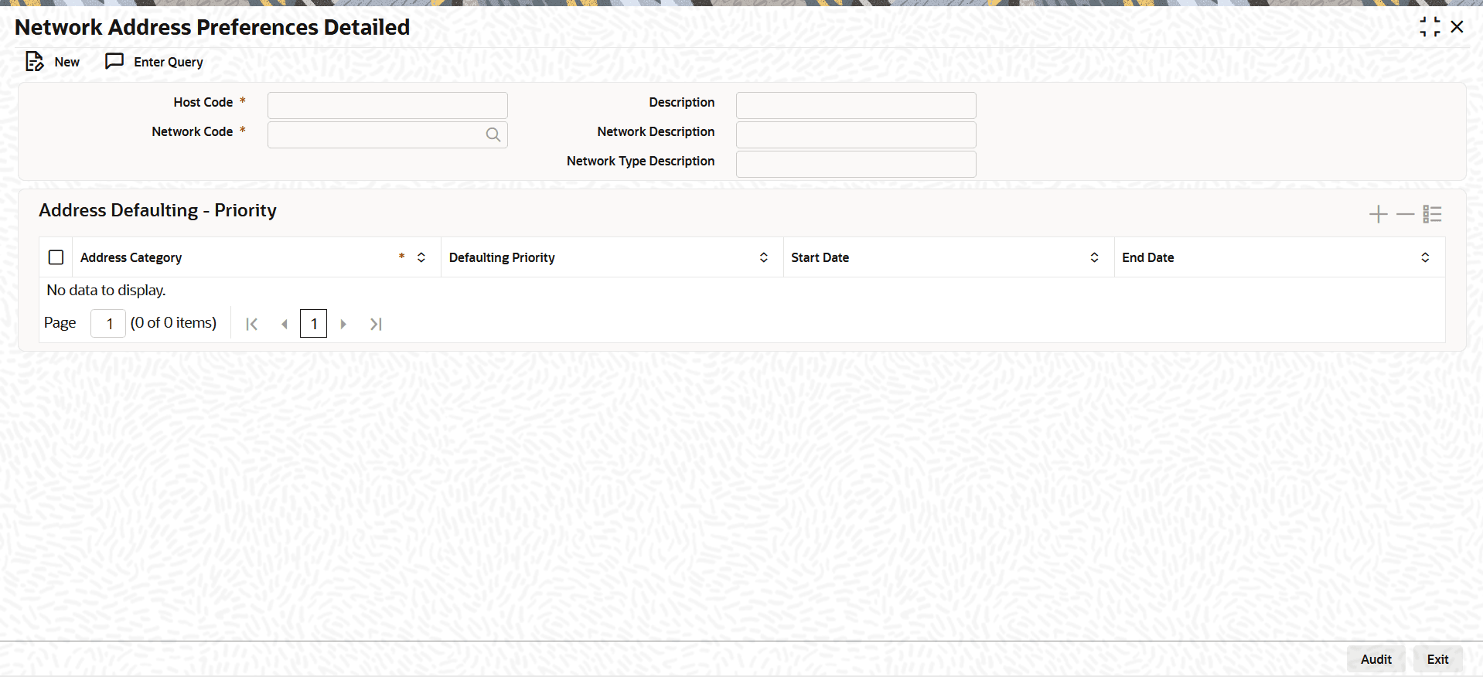
Task: Click the 'Address Defaulting - Priority' heading
Action: click(158, 210)
